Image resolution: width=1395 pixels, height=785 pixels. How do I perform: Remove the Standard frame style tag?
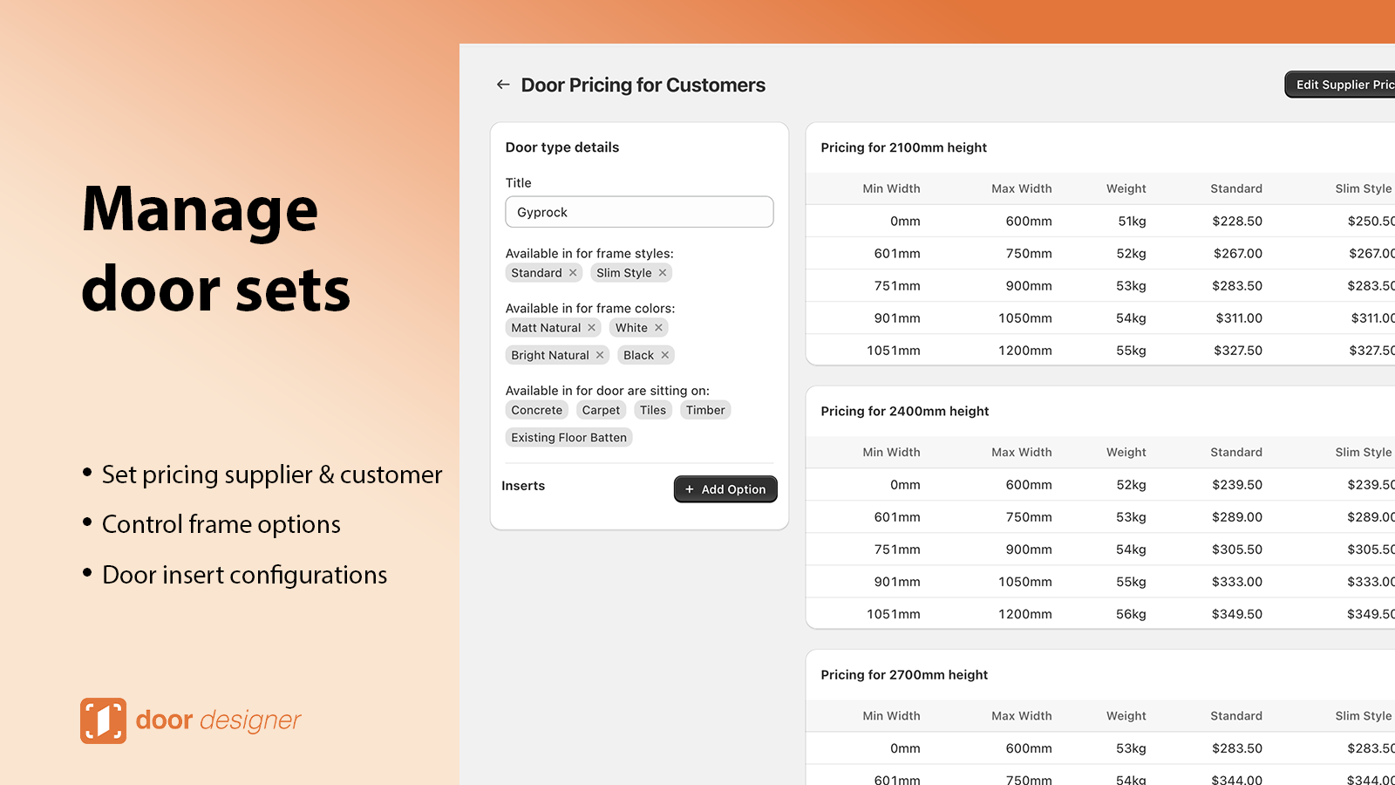[x=573, y=273]
